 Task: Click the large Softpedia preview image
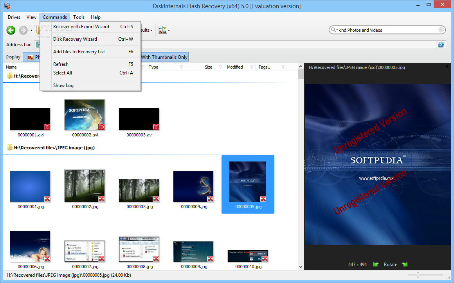[x=378, y=164]
